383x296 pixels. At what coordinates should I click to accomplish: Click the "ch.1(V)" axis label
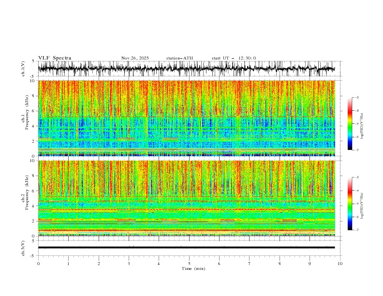[x=23, y=69]
